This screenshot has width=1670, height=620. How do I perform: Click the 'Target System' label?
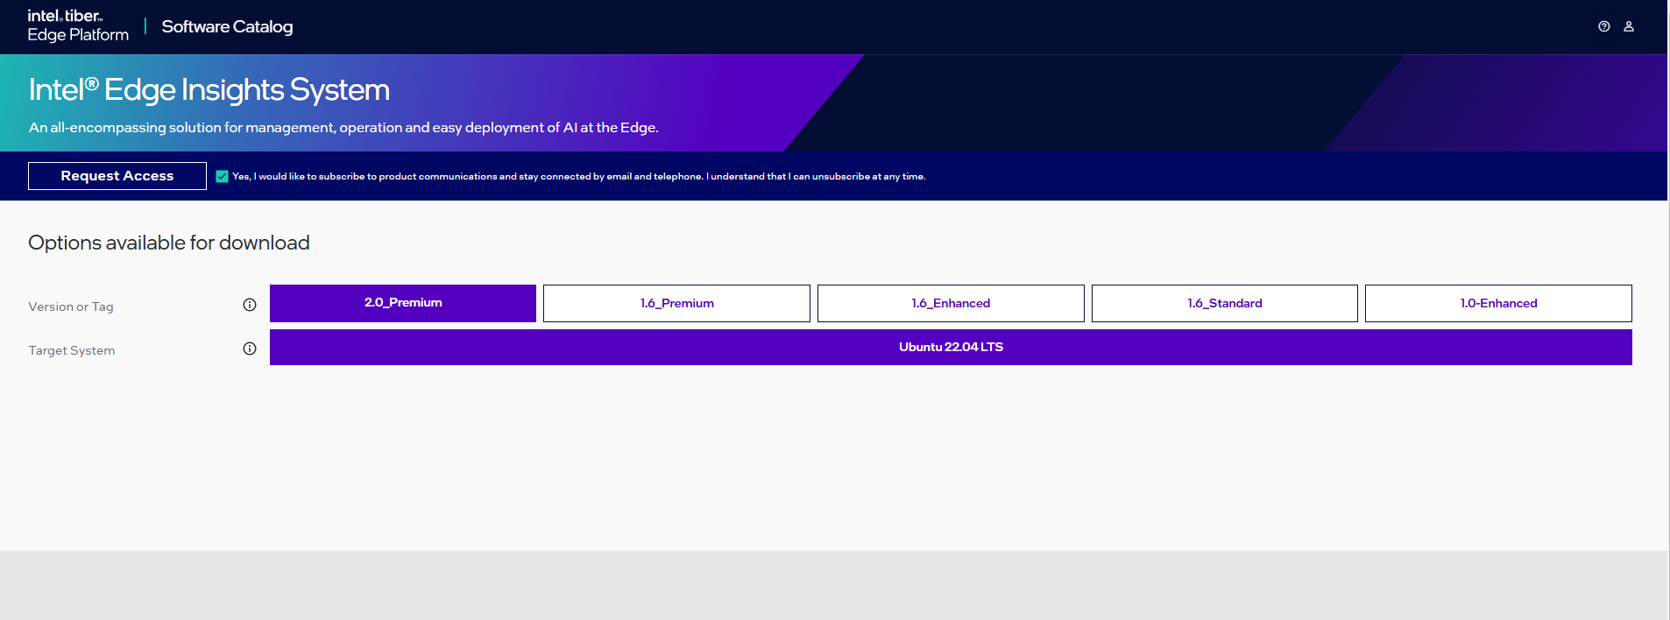point(72,350)
